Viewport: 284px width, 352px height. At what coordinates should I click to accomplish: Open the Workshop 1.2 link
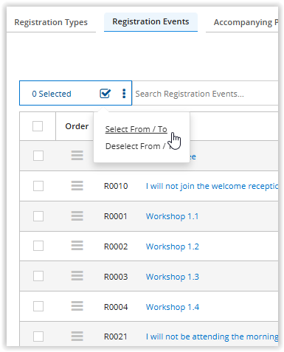(173, 246)
